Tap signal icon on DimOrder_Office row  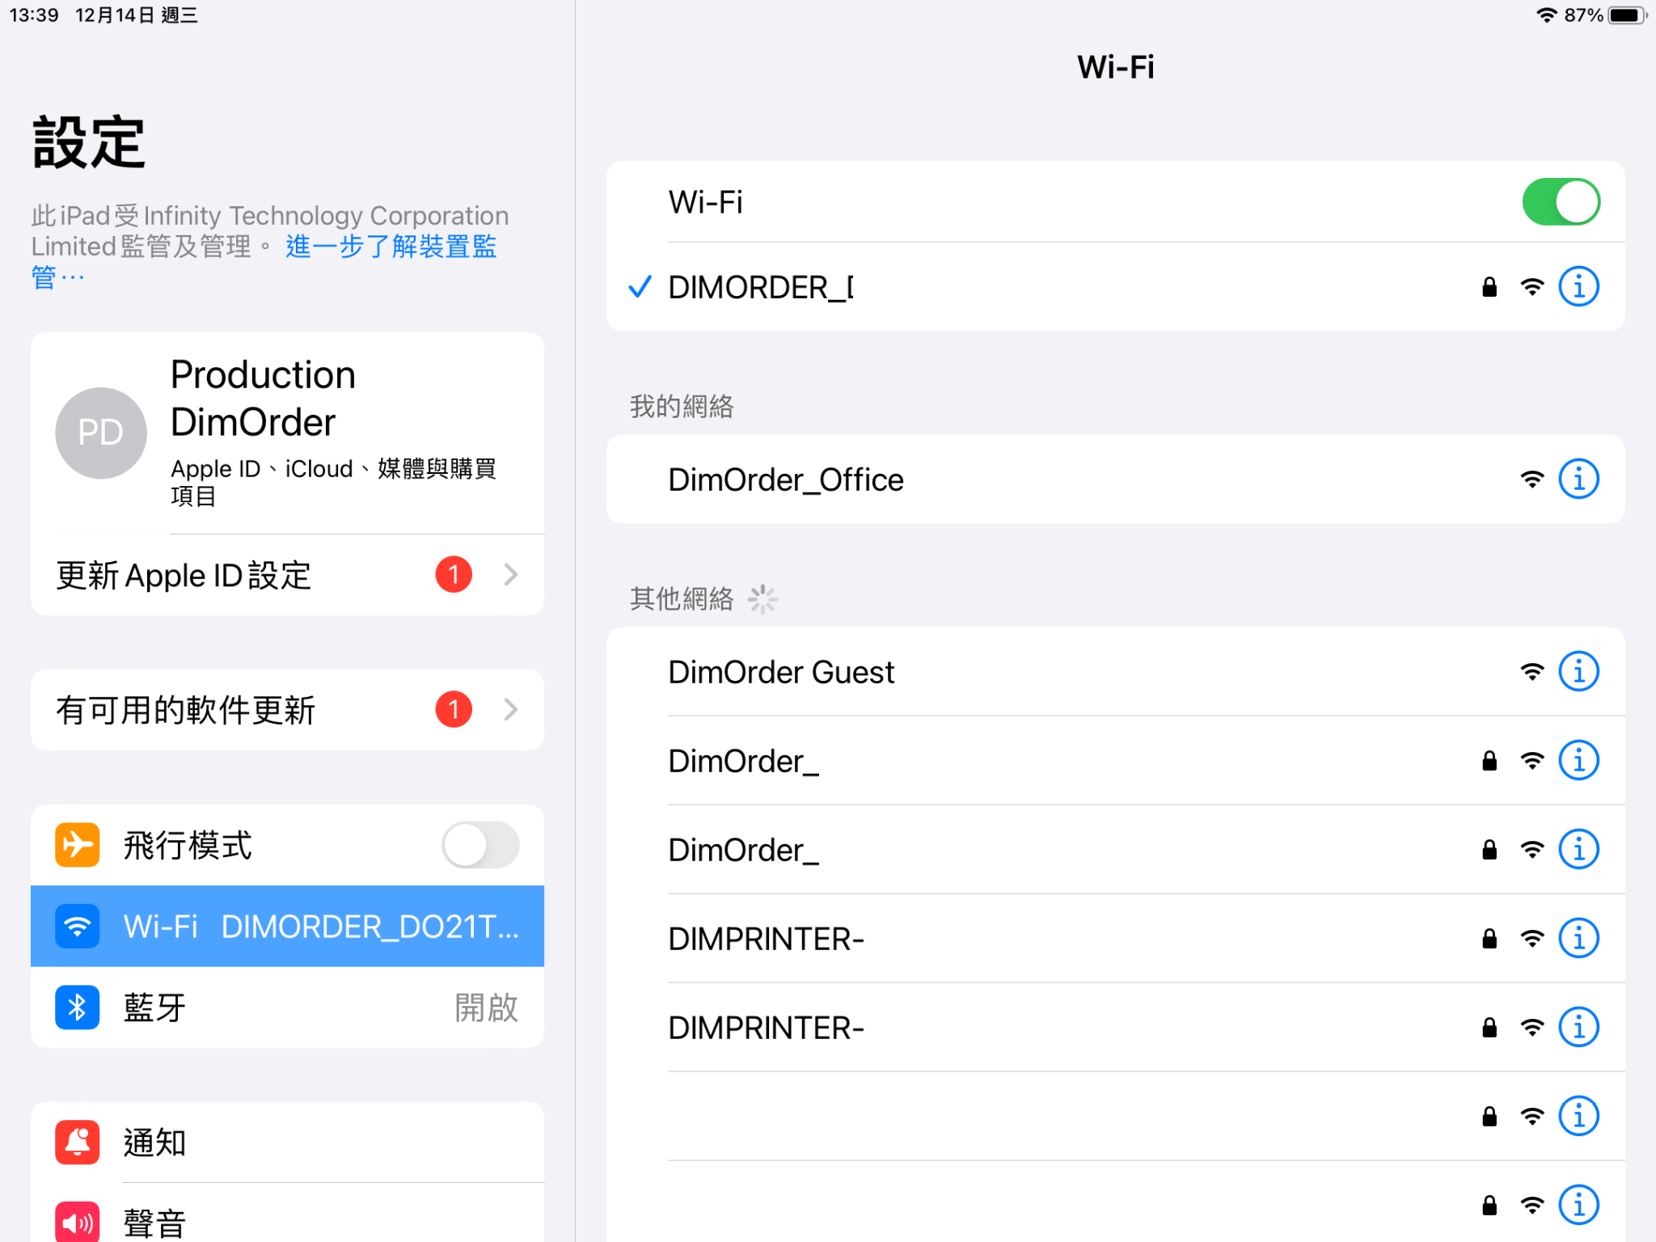pyautogui.click(x=1531, y=479)
